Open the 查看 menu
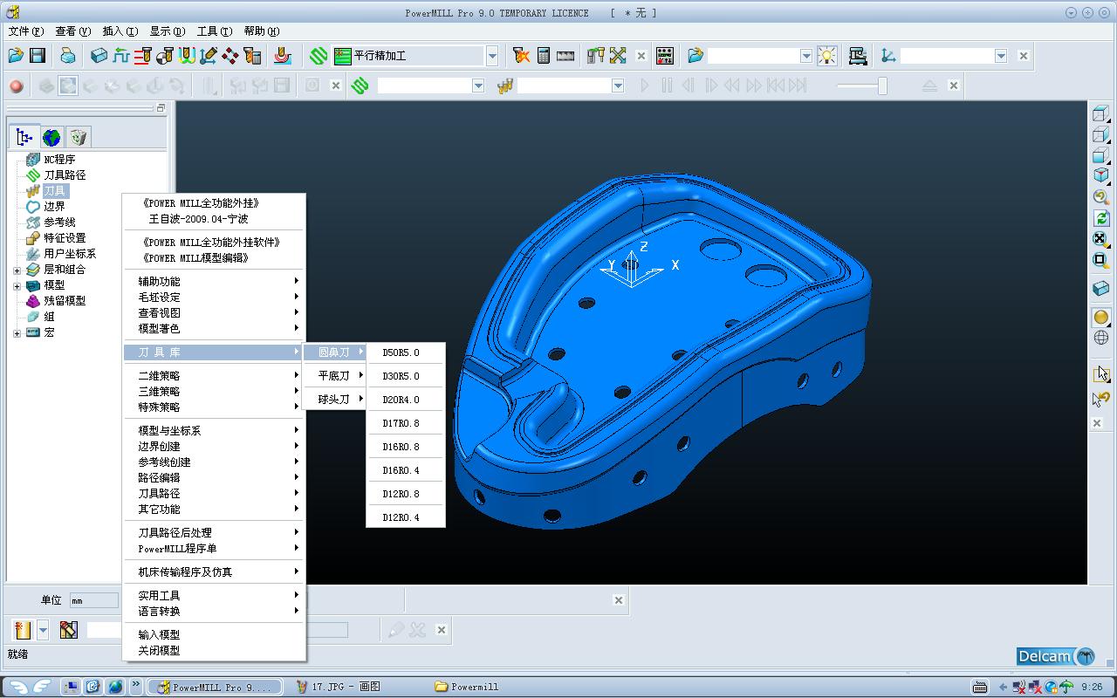 72,31
